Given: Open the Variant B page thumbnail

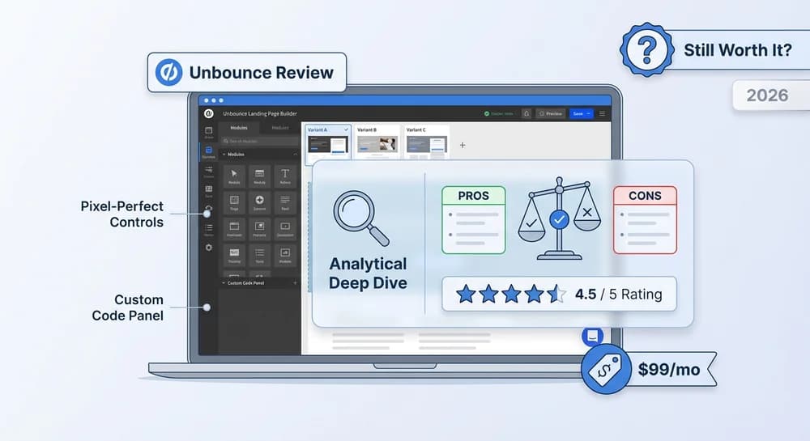Looking at the screenshot, I should tap(377, 145).
